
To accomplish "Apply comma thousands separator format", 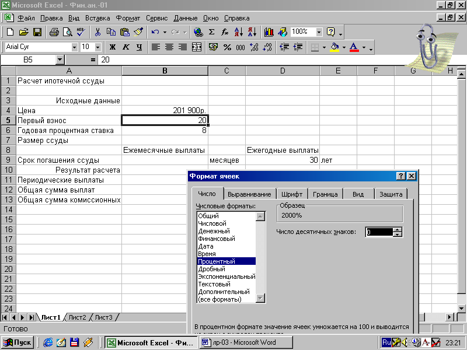I will click(241, 47).
